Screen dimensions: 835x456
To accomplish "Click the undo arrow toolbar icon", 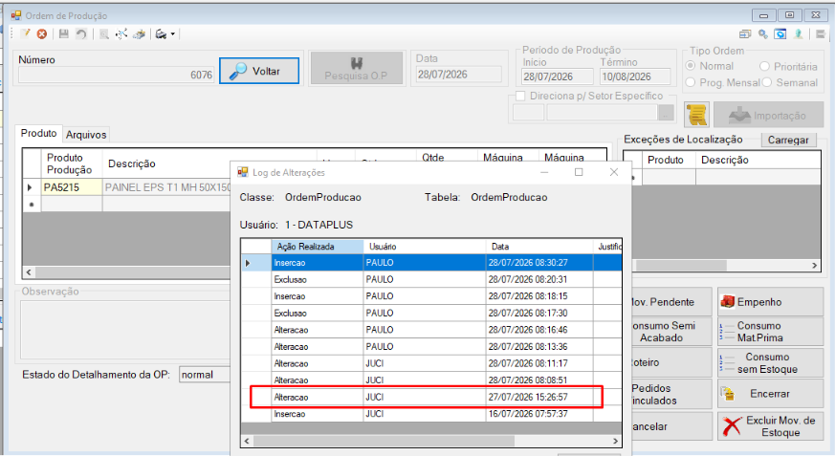I will [81, 34].
